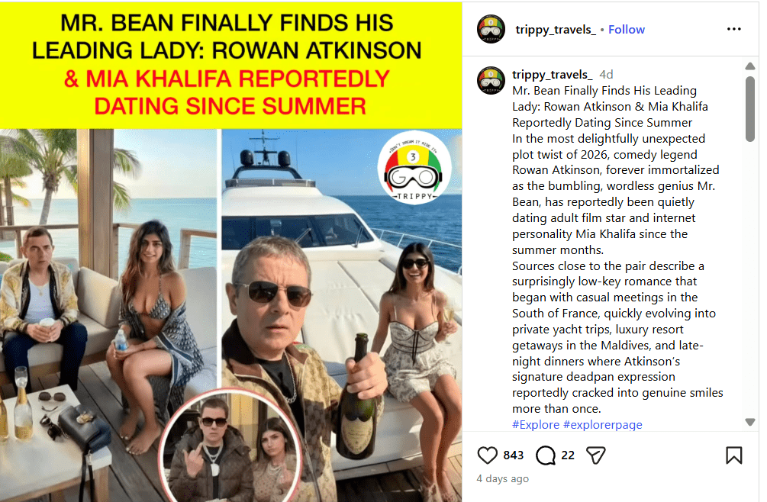Image resolution: width=767 pixels, height=502 pixels.
Task: Open comments via speech bubble icon
Action: 546,455
